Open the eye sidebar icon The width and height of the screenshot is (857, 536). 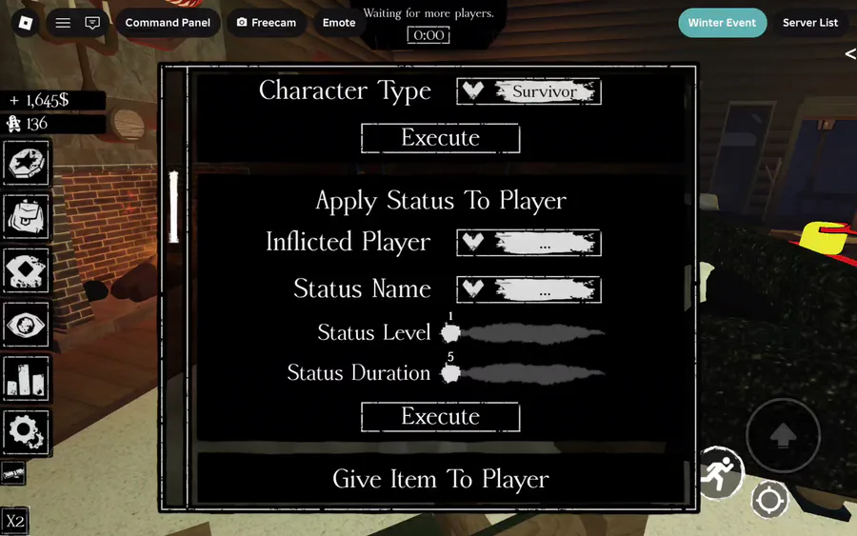27,325
